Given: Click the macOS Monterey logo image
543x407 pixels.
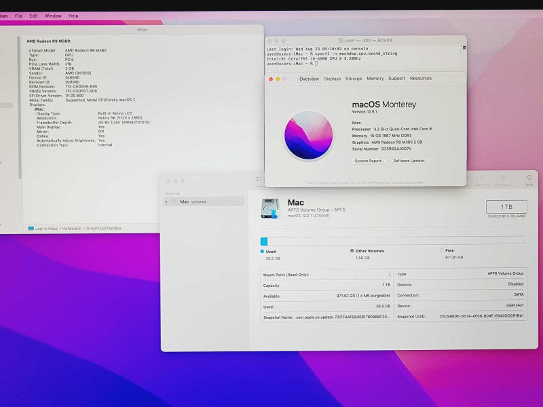Looking at the screenshot, I should coord(308,135).
